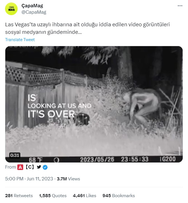View the Jun 11, 2023 date link

click(40, 179)
